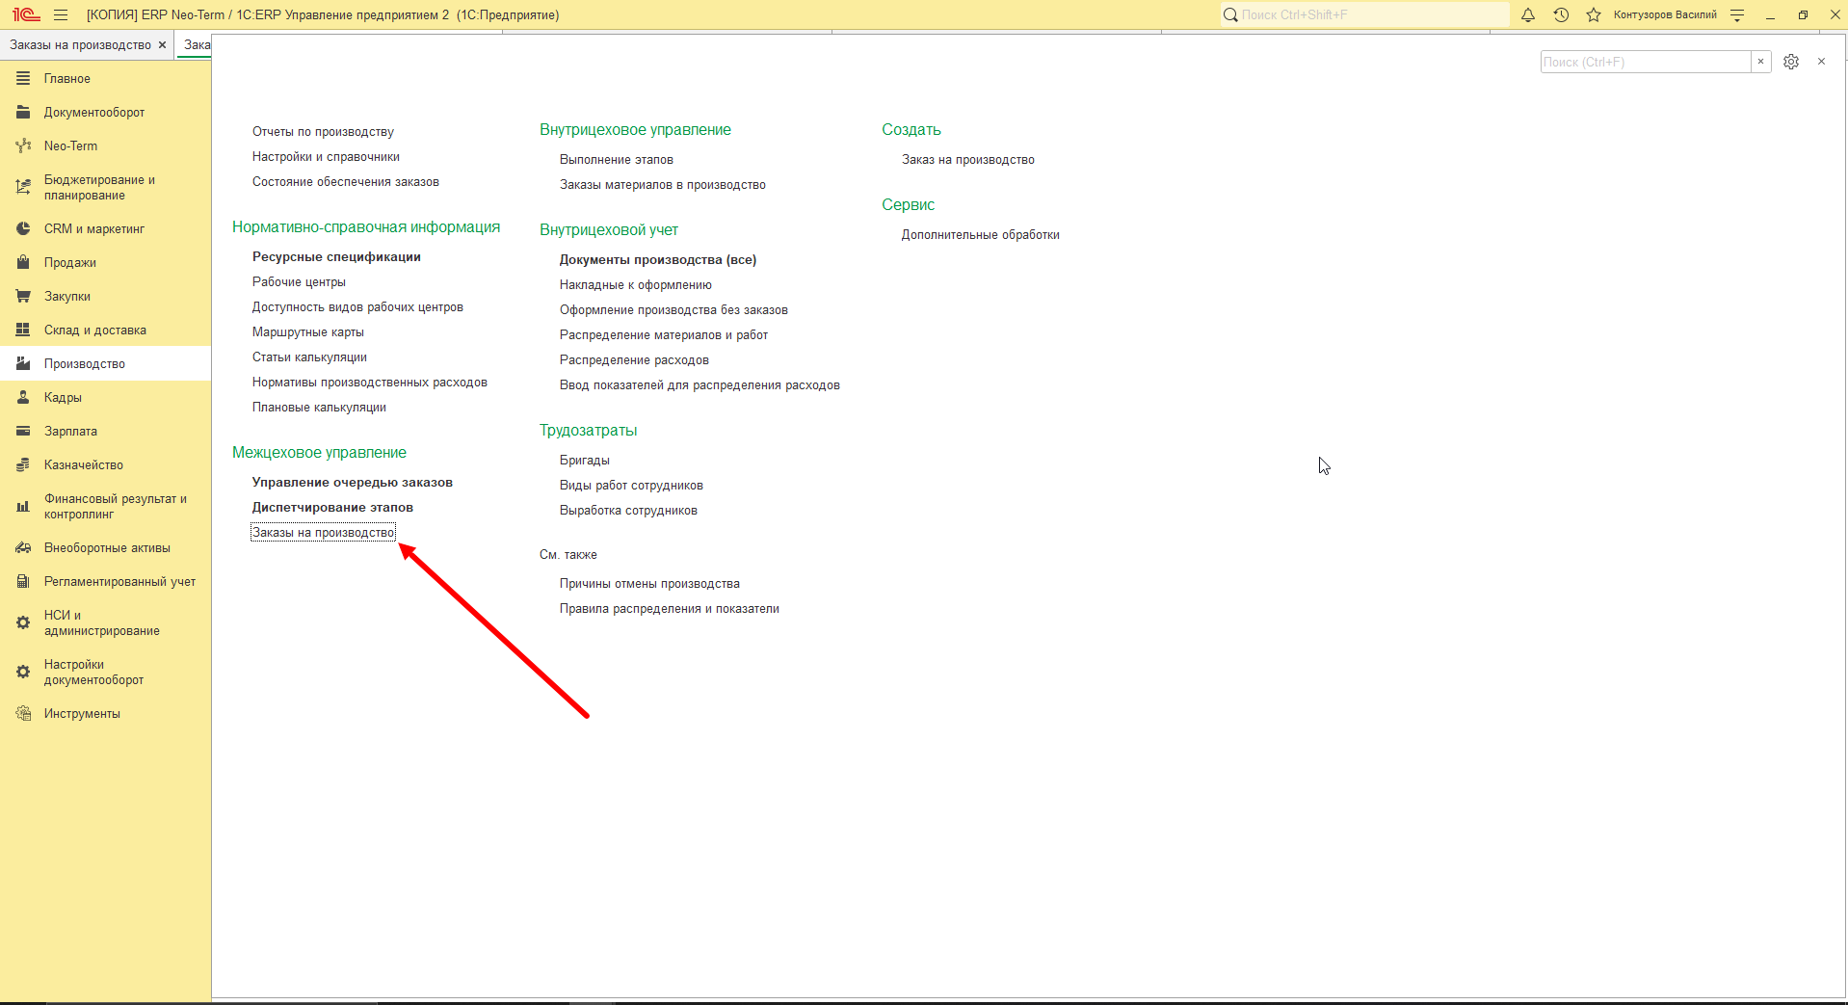Screen dimensions: 1848x1005
Task: Go to the Документооборот section icon
Action: click(23, 113)
